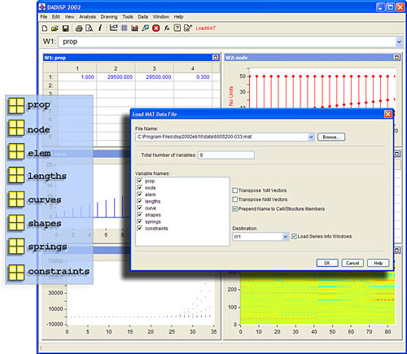
Task: Select cell value 0.300 in W1 table
Action: tap(193, 77)
